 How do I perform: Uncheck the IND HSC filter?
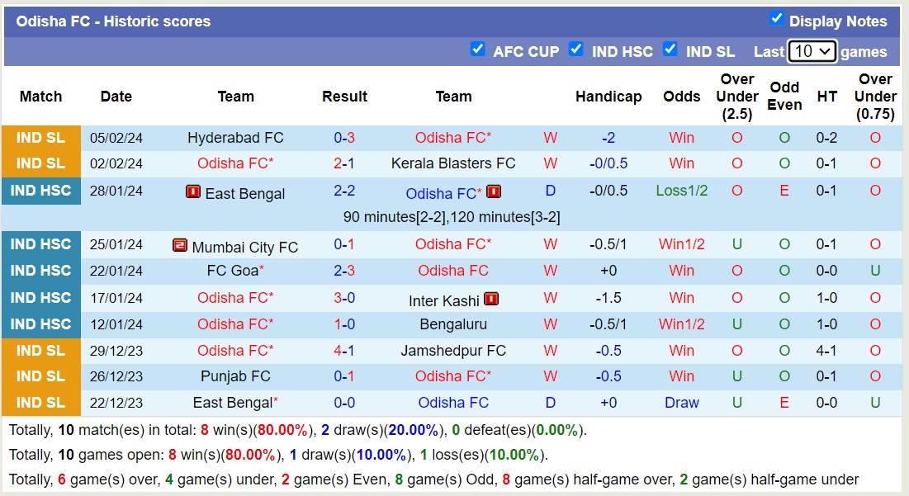click(575, 50)
